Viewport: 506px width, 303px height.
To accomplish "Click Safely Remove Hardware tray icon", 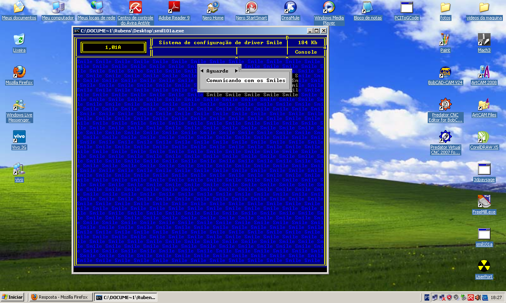I will (x=463, y=297).
